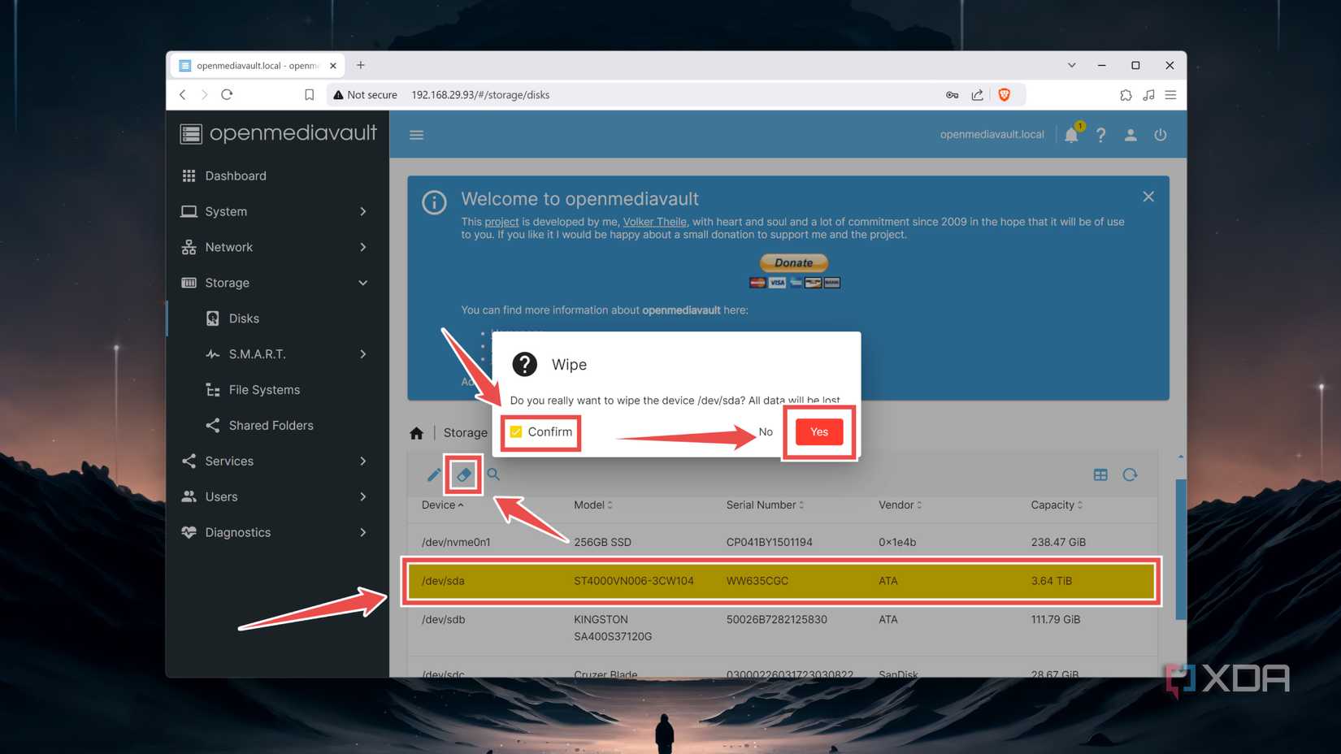Open File Systems in sidebar
Viewport: 1341px width, 754px height.
pos(277,390)
